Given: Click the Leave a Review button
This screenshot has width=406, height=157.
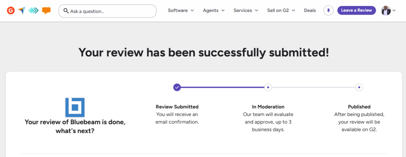Looking at the screenshot, I should (x=356, y=11).
